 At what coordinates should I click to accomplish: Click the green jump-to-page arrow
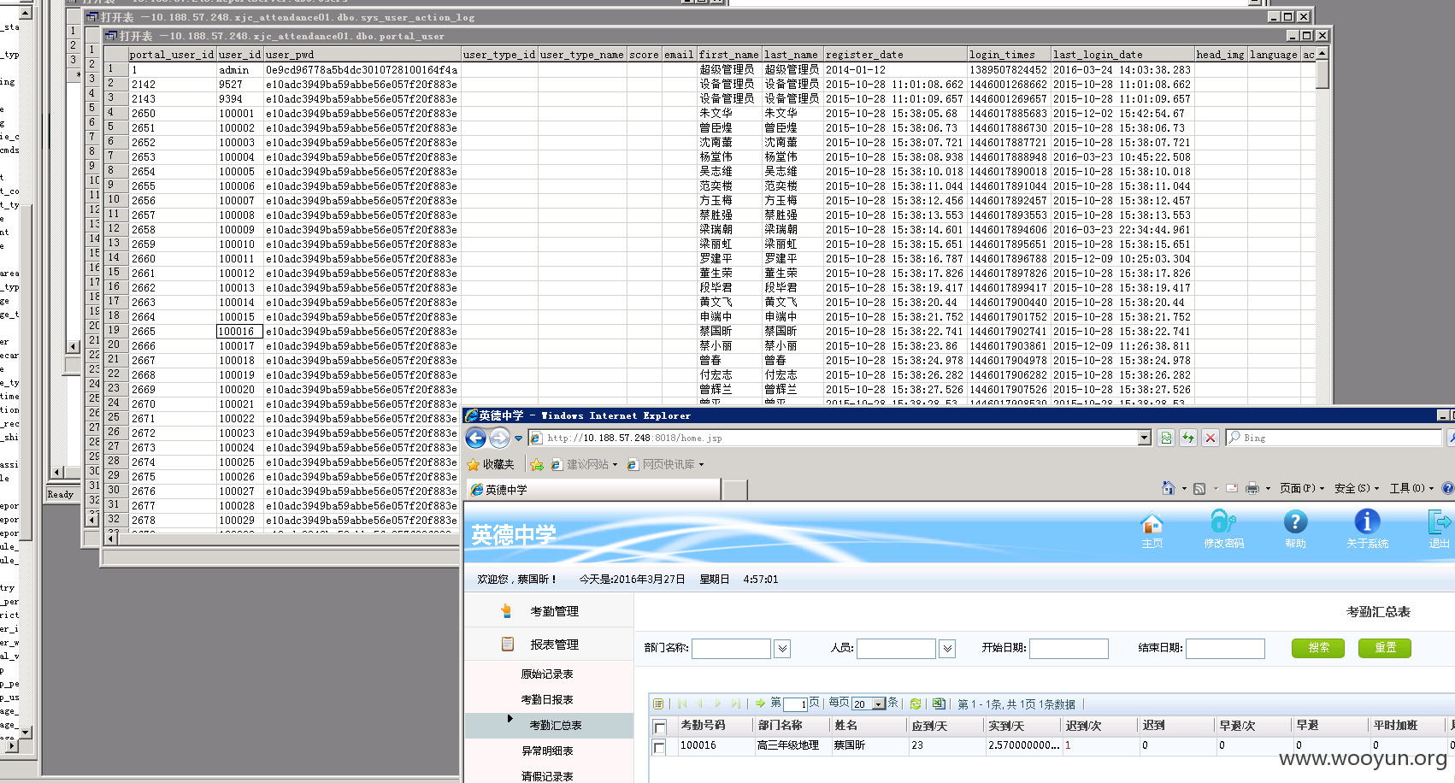pyautogui.click(x=760, y=704)
